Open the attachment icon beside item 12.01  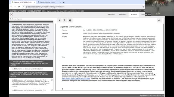click(52, 80)
